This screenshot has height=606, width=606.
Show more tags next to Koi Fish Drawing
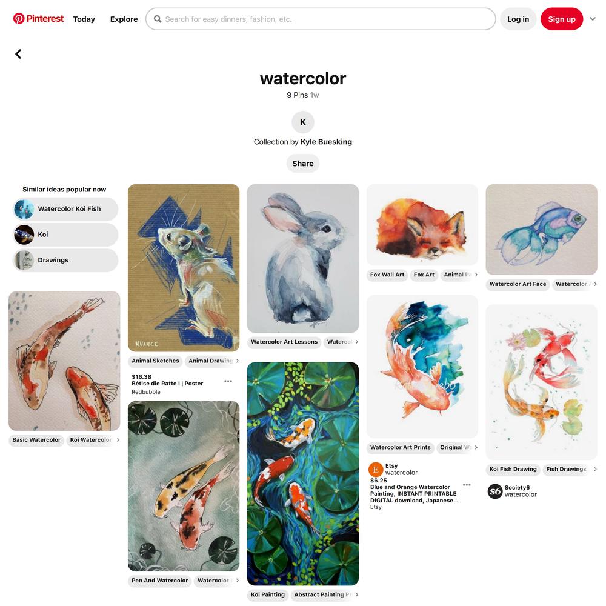point(595,469)
